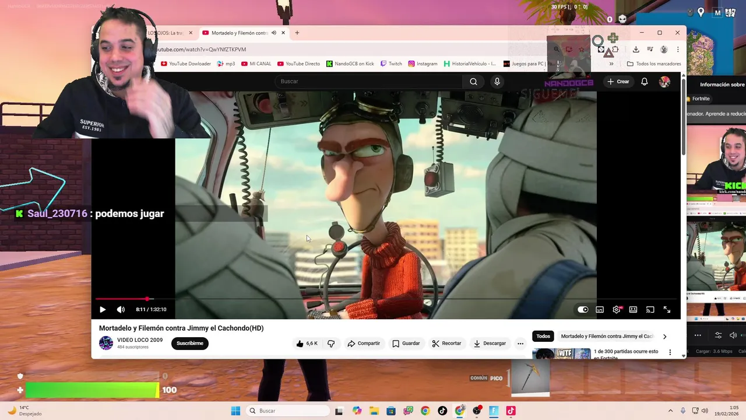Select the Todos filter chip

tap(543, 337)
